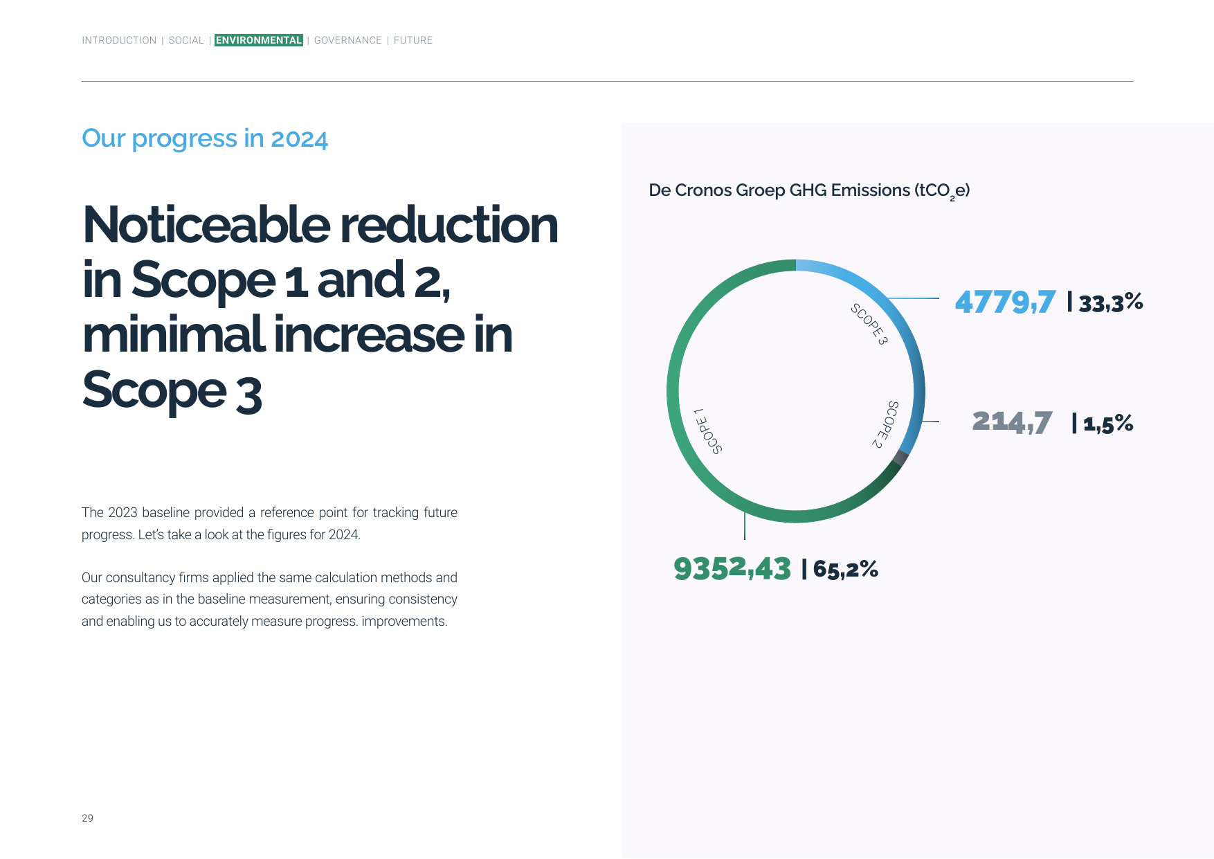Open the Governance section
The height and width of the screenshot is (859, 1214).
click(x=348, y=40)
